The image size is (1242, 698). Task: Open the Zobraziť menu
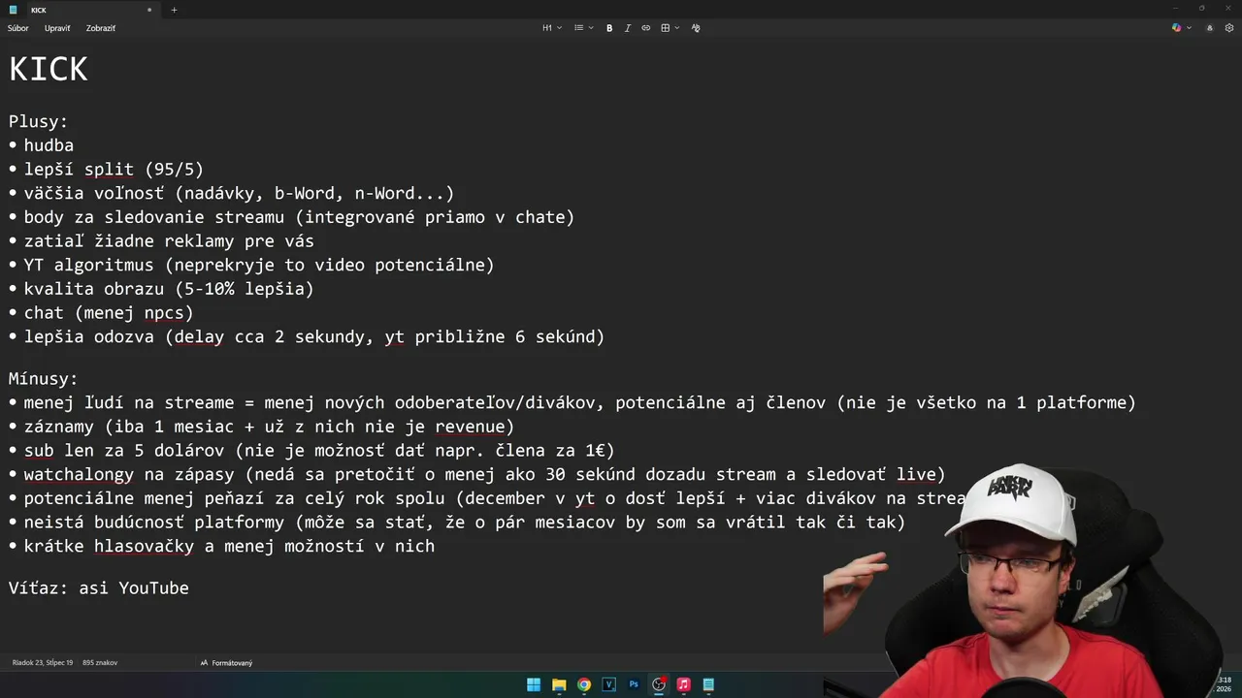point(101,28)
